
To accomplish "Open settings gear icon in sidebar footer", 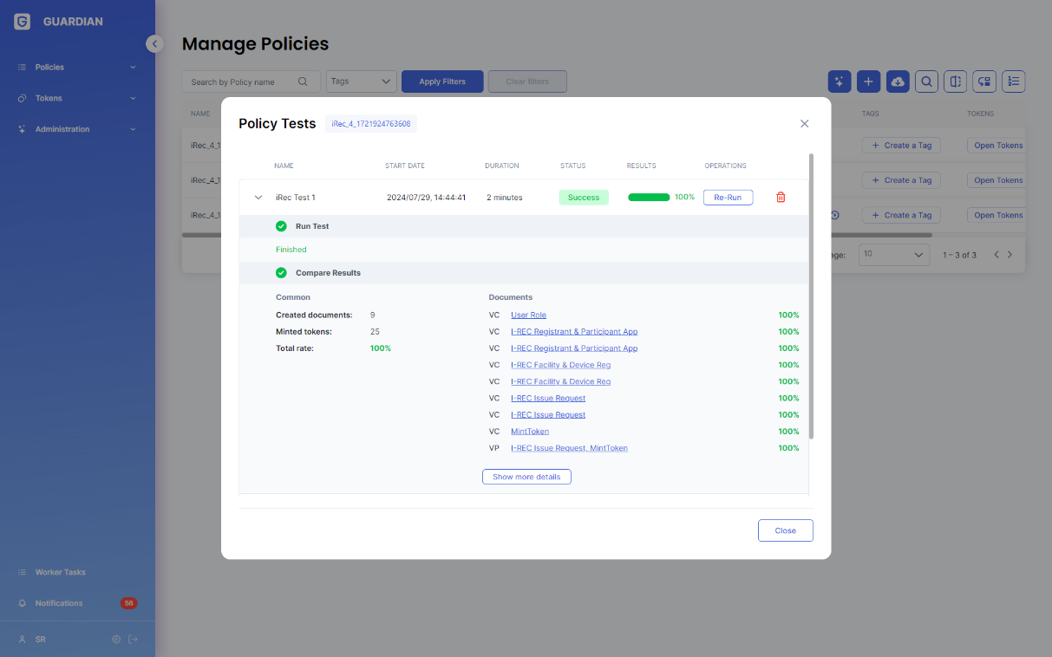I will click(x=116, y=640).
